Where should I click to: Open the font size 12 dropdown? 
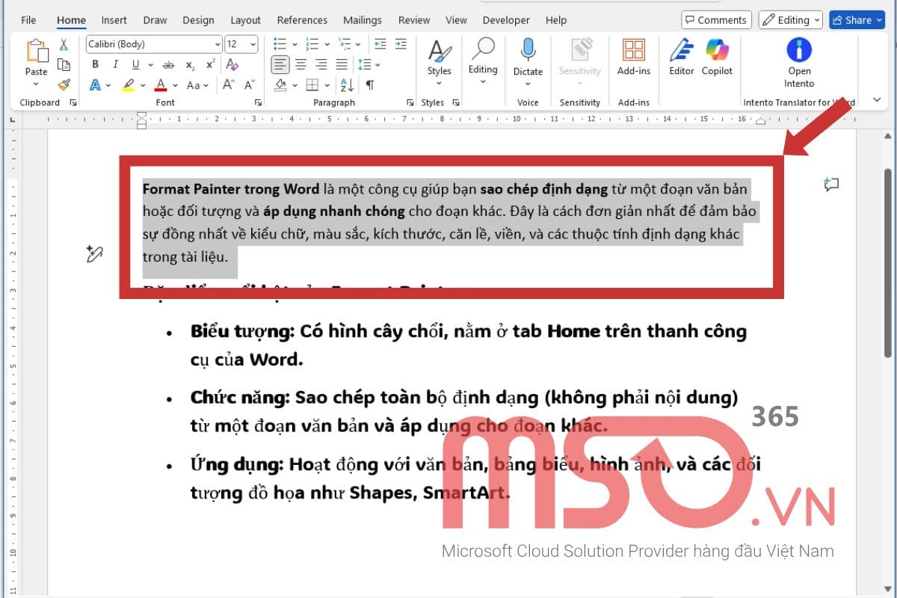point(253,44)
